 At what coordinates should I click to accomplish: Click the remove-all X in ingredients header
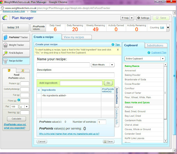click(39, 90)
